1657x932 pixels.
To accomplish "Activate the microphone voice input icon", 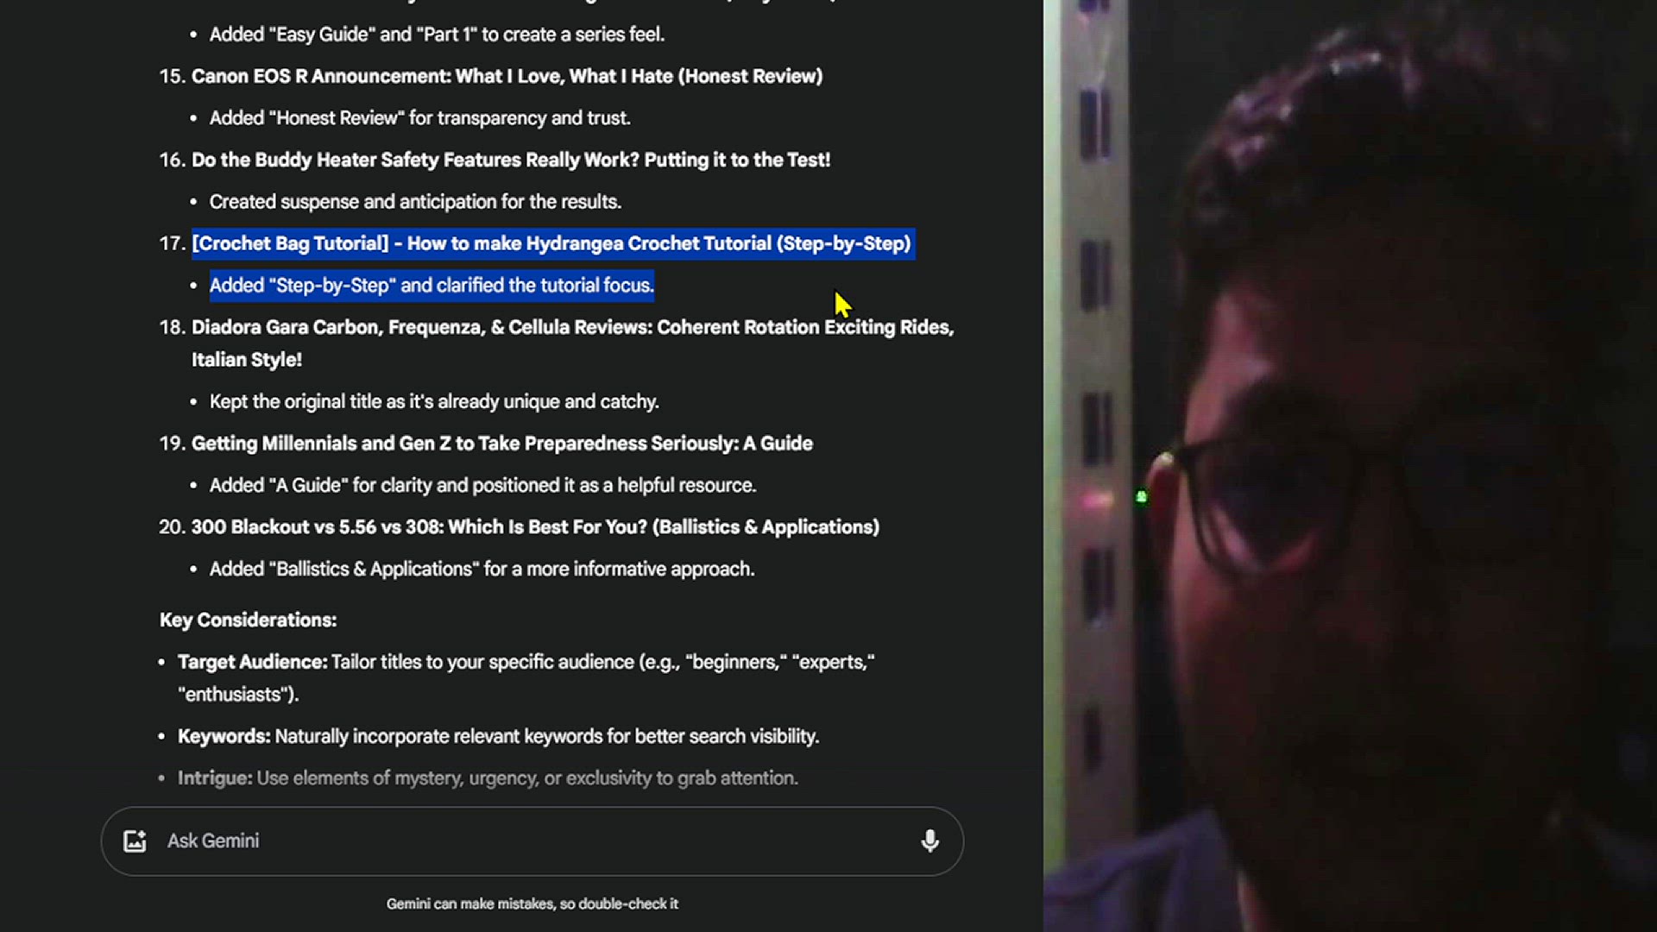I will (x=929, y=841).
